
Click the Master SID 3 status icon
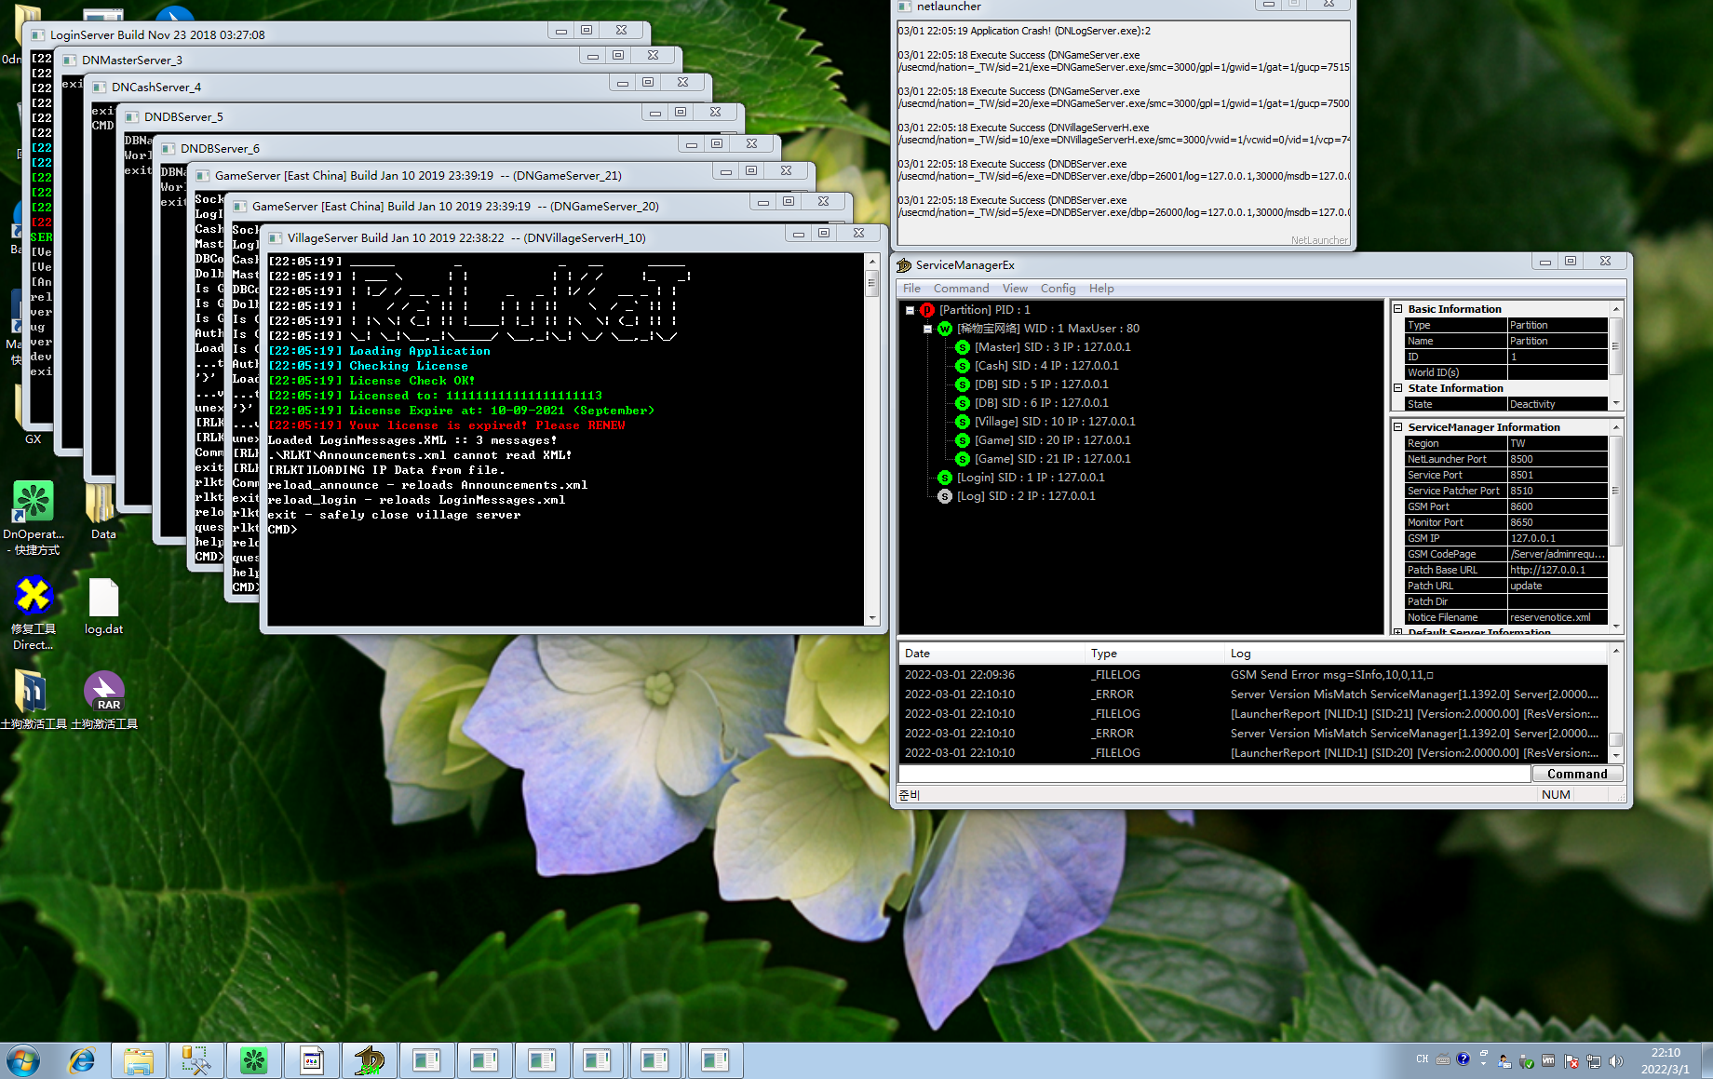click(x=963, y=347)
